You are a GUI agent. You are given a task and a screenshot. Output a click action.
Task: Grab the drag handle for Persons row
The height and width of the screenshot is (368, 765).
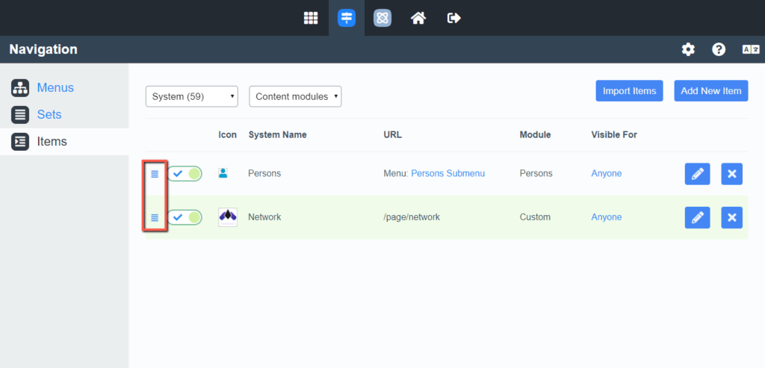pyautogui.click(x=155, y=174)
